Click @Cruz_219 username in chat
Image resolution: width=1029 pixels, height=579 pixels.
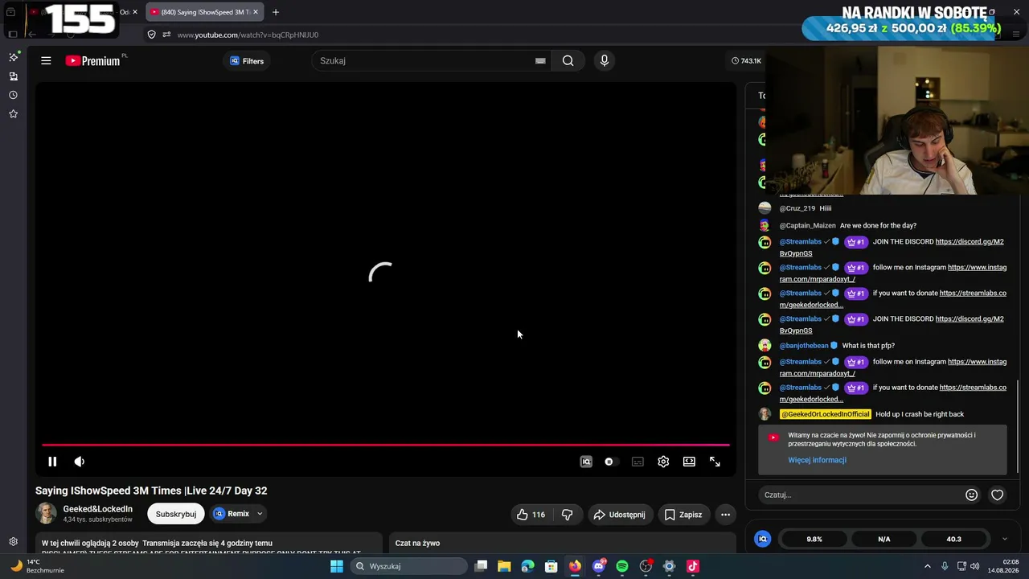tap(797, 208)
